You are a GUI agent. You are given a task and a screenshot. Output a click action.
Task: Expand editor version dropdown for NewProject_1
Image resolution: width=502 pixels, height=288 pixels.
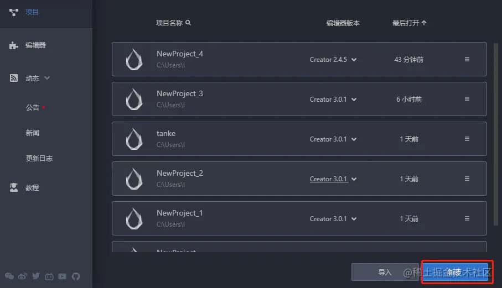click(354, 219)
